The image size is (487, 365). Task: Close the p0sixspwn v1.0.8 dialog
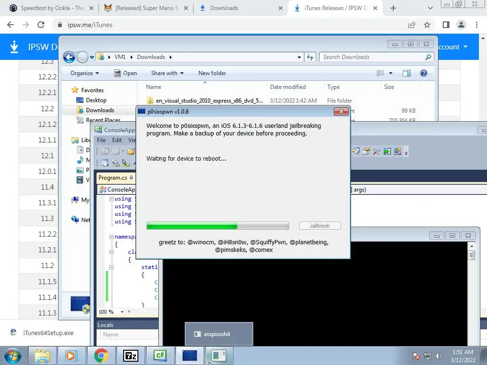(341, 111)
